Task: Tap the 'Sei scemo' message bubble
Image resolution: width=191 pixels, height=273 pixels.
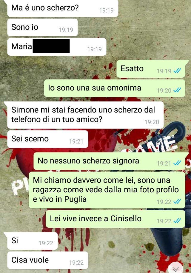Action: pyautogui.click(x=48, y=139)
